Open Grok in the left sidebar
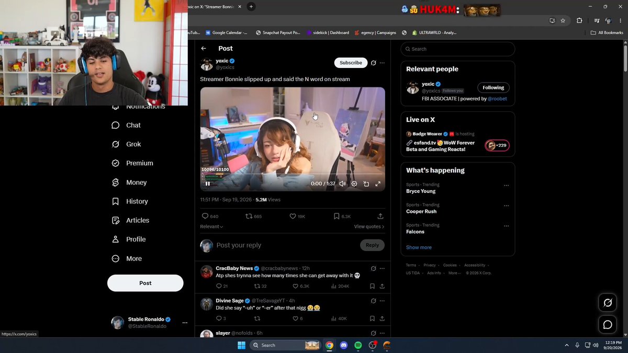 (126, 144)
